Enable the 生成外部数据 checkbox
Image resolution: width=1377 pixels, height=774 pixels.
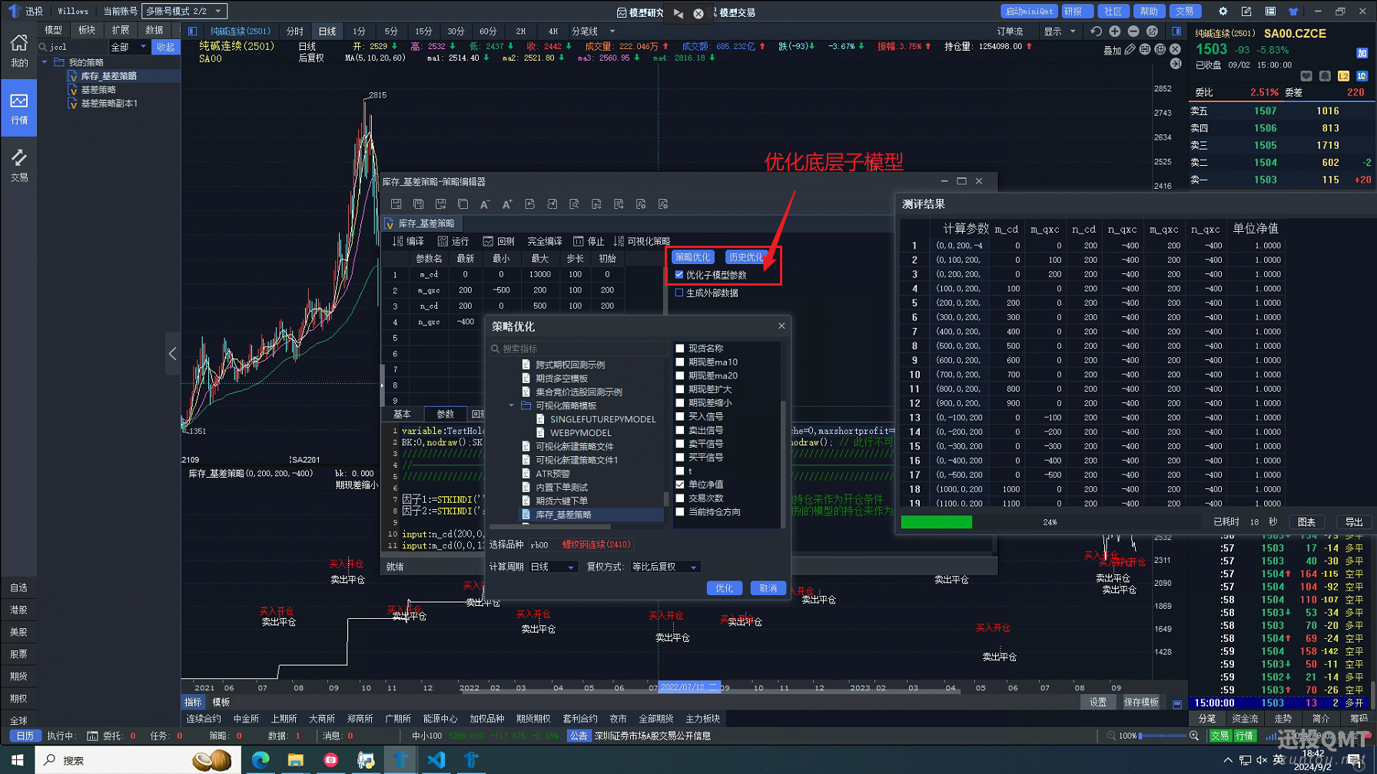click(679, 293)
